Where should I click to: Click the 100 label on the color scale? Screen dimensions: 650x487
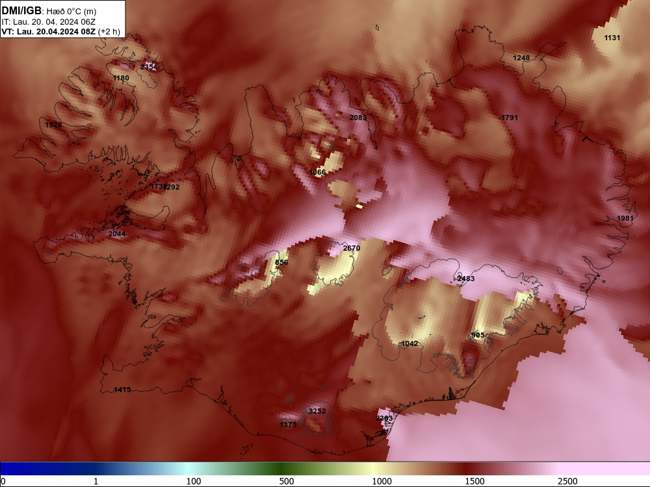tap(194, 481)
